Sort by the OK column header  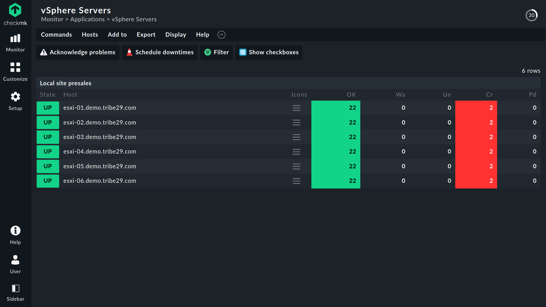click(x=351, y=95)
